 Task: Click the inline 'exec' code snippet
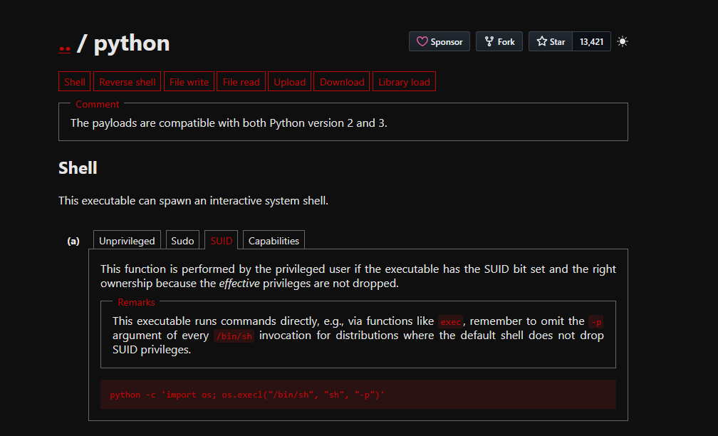pyautogui.click(x=451, y=321)
